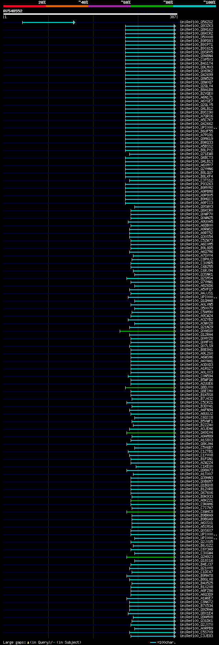Click the UniRef100_C0P5Y3 label
Image resolution: width=219 pixels, height=645 pixels.
click(196, 60)
